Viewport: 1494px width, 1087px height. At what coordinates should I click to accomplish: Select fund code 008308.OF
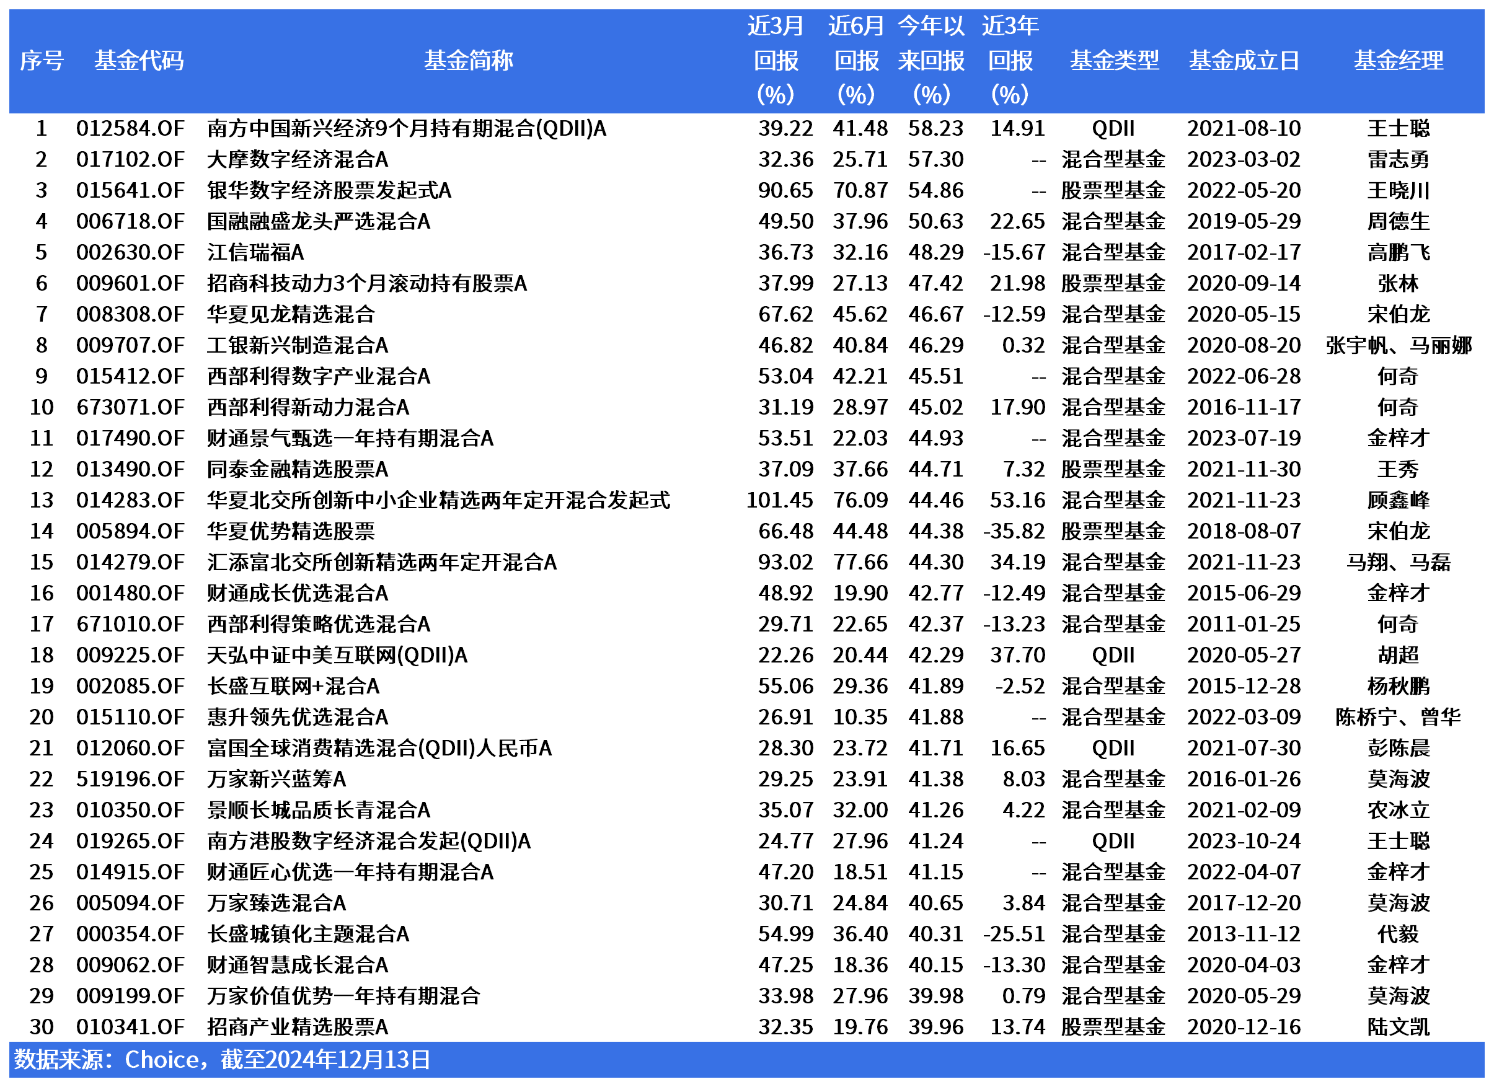pyautogui.click(x=130, y=314)
